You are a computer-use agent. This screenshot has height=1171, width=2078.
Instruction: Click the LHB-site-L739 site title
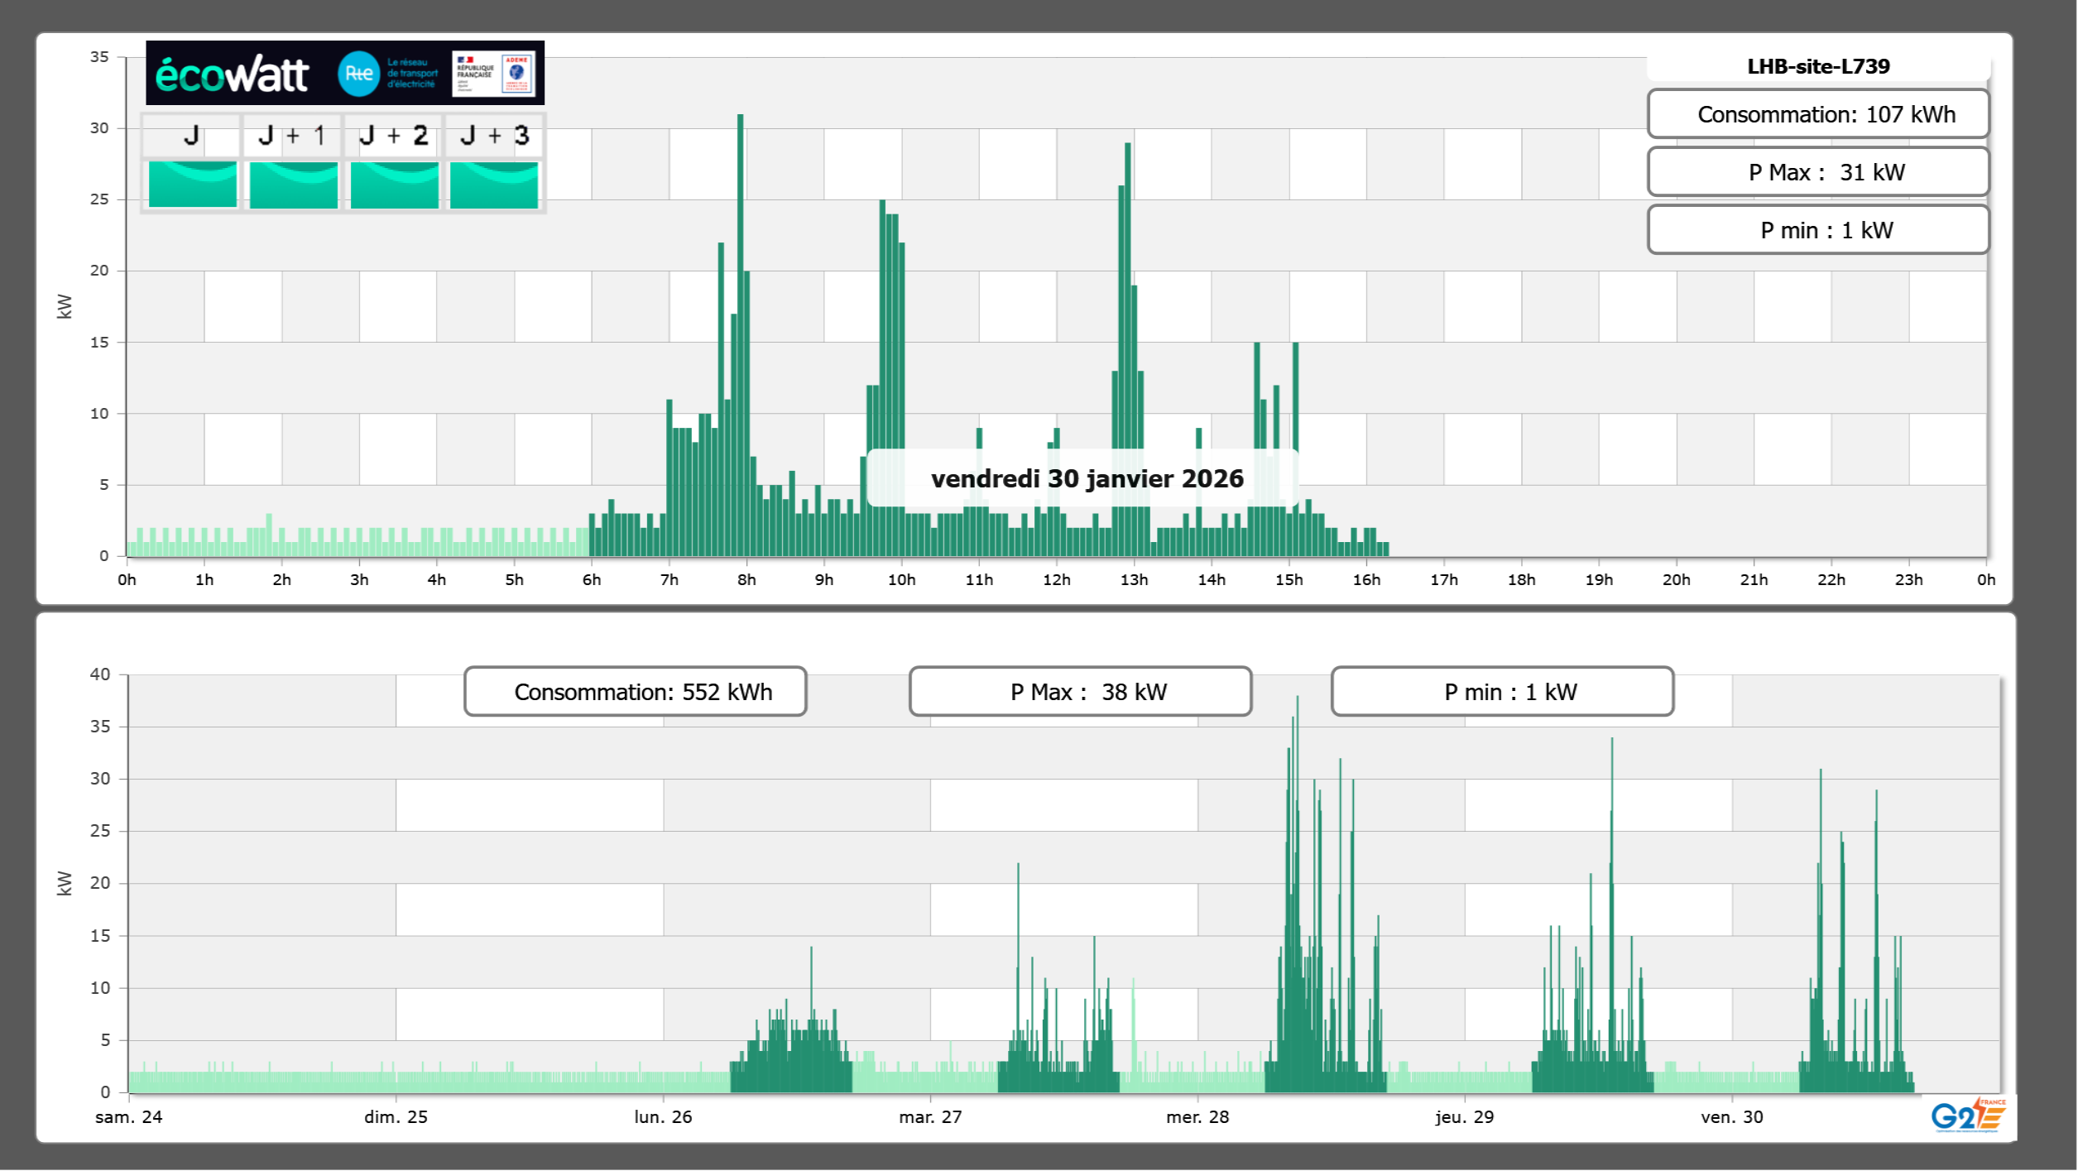[x=1817, y=66]
